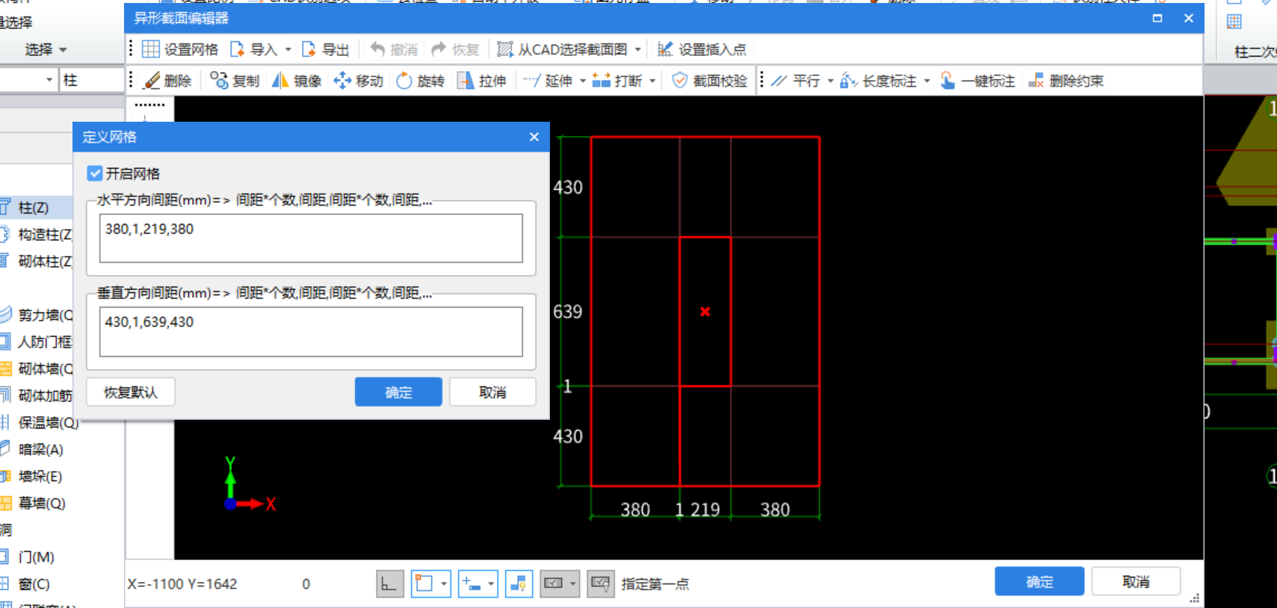
Task: Click the point offset icon in status bar
Action: tap(471, 584)
